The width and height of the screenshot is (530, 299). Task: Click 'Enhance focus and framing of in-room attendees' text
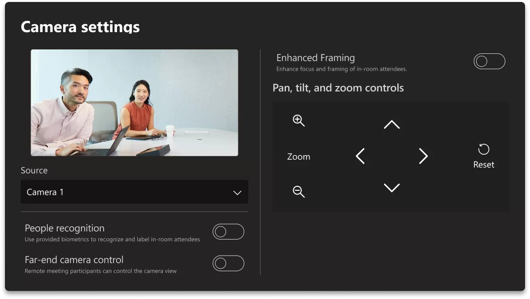341,69
